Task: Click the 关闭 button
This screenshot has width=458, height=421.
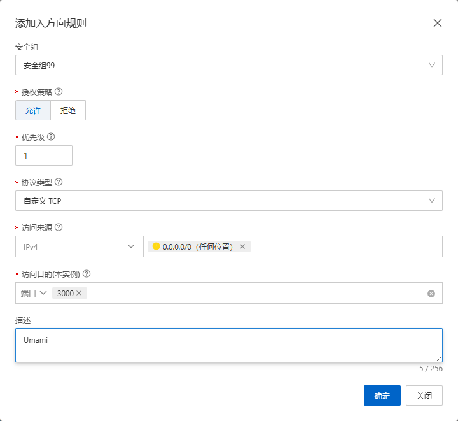Action: (424, 396)
